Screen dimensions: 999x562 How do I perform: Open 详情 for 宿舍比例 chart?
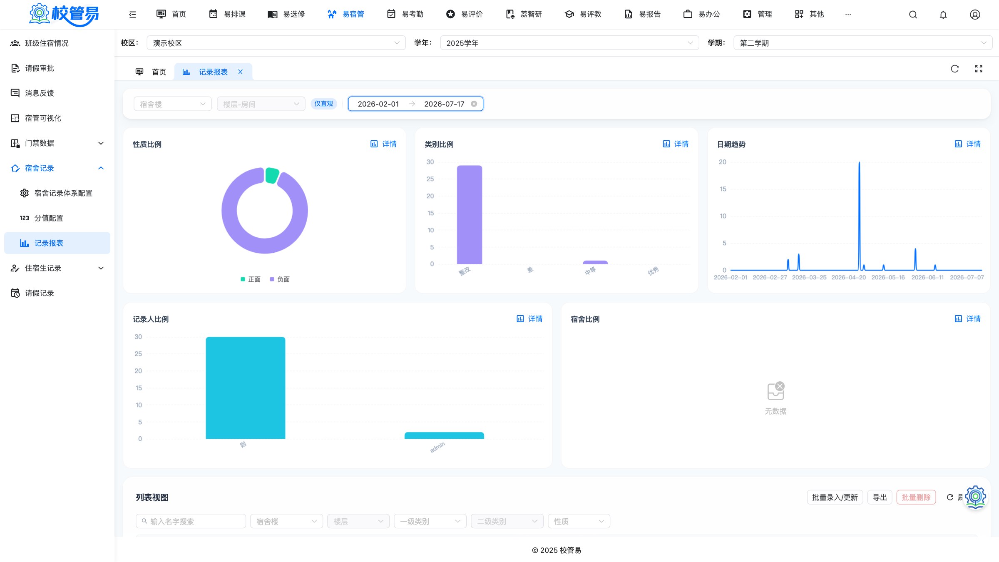click(x=968, y=319)
